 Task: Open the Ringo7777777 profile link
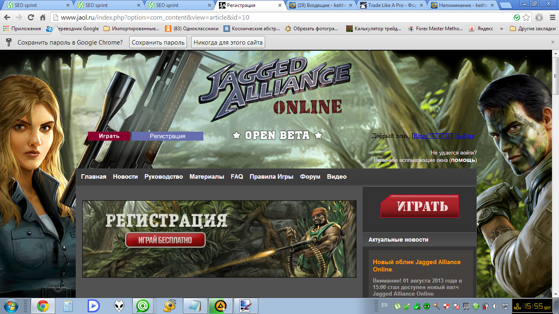click(433, 136)
